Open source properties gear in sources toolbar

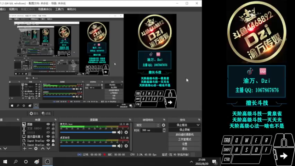[36, 149]
